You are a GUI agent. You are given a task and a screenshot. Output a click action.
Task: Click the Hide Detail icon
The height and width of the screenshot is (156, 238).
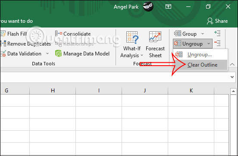pos(217,43)
